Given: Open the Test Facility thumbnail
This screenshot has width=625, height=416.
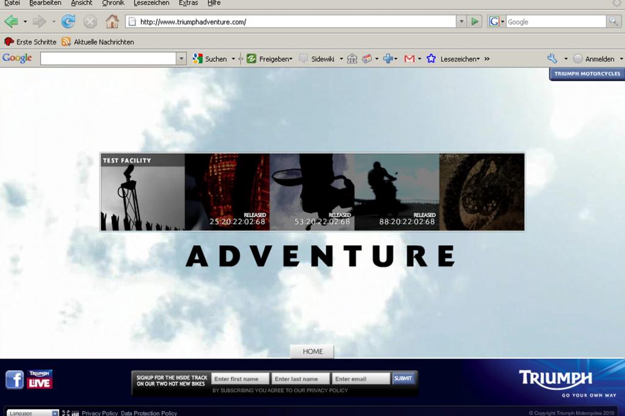Looking at the screenshot, I should point(143,192).
